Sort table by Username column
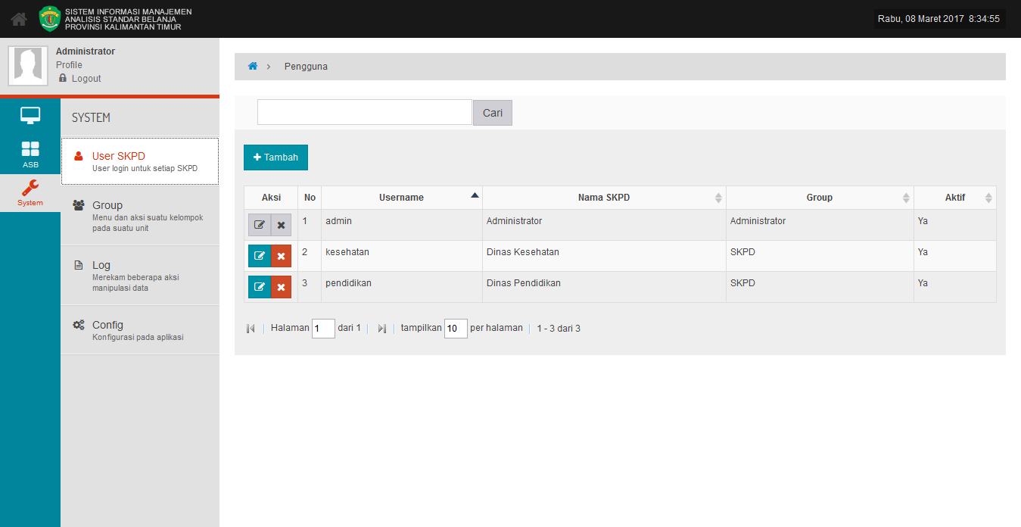Viewport: 1021px width, 527px height. coord(401,198)
